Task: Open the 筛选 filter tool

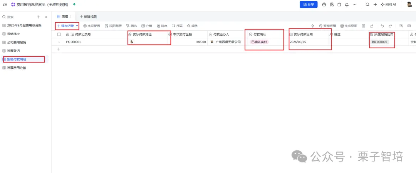Action: coord(131,26)
